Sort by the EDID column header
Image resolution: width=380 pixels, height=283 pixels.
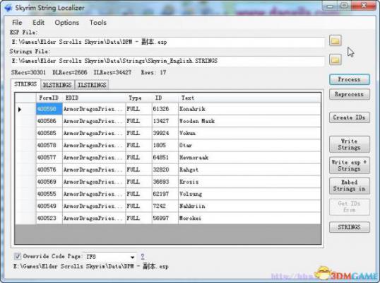[x=94, y=98]
